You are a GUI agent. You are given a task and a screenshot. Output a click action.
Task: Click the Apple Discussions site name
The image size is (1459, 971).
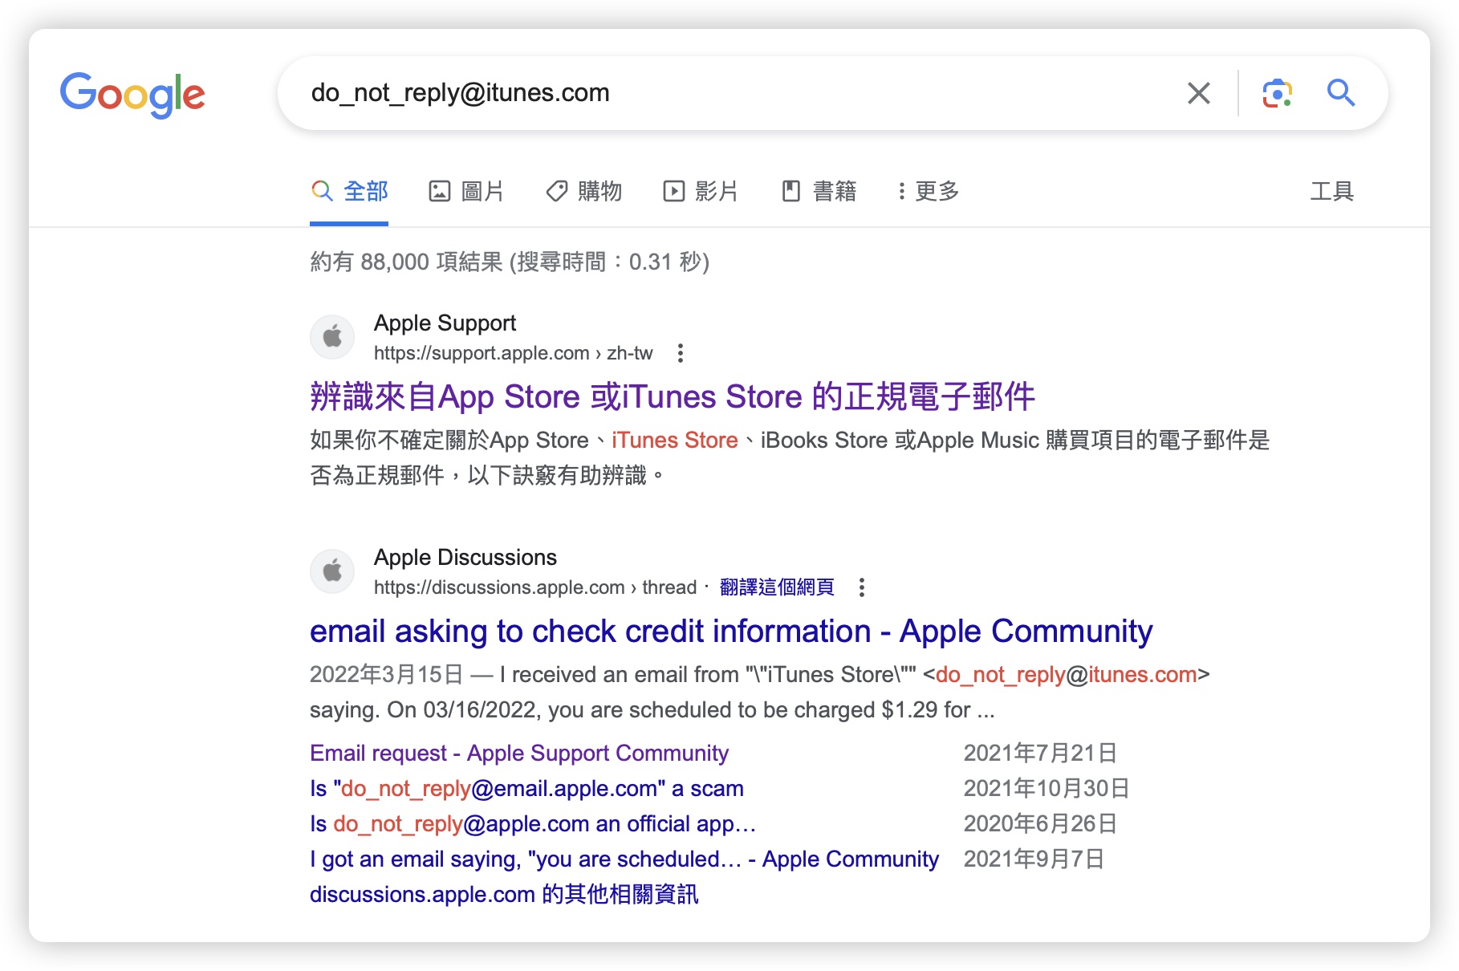(x=465, y=558)
